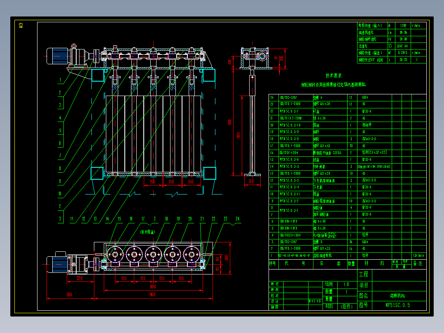
Task: Pick the 220 dimension near bottom motor
Action: click(79, 279)
